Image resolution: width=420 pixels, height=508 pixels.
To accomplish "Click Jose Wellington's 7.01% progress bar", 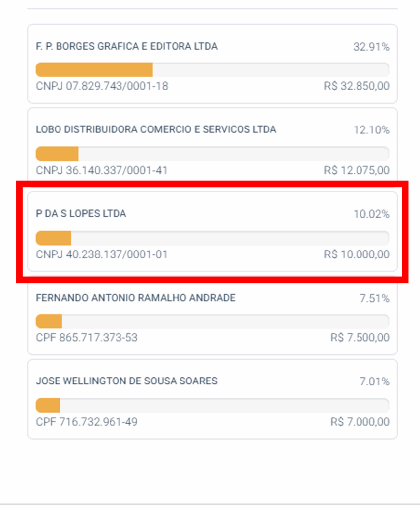I will 212,405.
